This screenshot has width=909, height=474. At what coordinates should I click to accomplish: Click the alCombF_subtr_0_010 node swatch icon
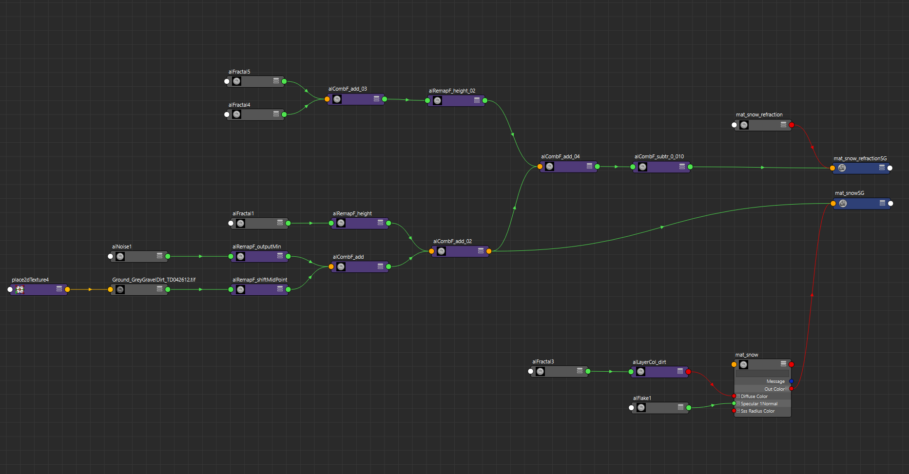tap(643, 167)
